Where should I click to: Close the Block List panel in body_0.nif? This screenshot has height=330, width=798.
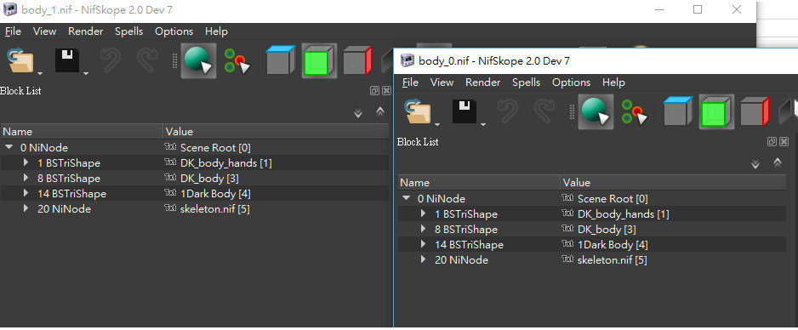(784, 142)
